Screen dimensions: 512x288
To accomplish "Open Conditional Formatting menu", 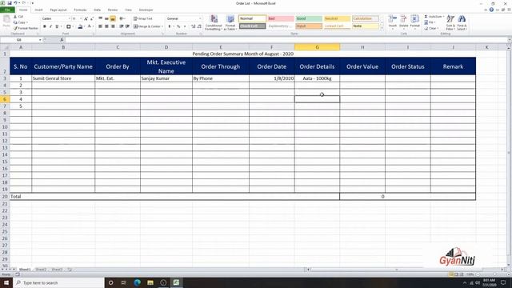I will (214, 23).
